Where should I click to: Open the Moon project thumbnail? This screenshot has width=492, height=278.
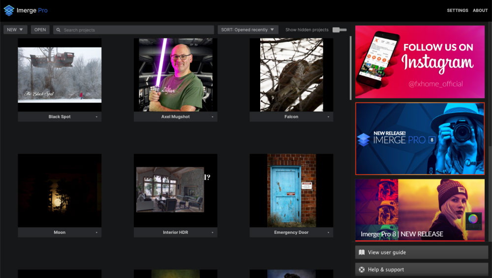pyautogui.click(x=60, y=191)
